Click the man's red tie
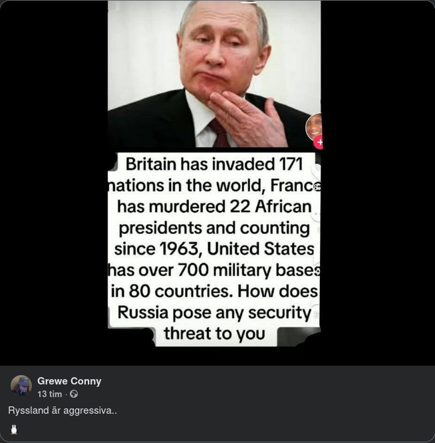The height and width of the screenshot is (443, 435). pyautogui.click(x=219, y=133)
